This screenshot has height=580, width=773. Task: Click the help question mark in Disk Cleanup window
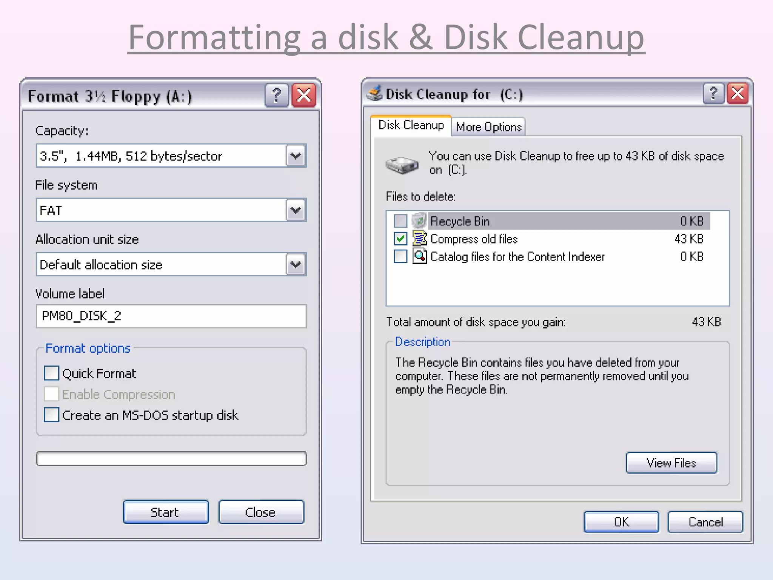[713, 93]
